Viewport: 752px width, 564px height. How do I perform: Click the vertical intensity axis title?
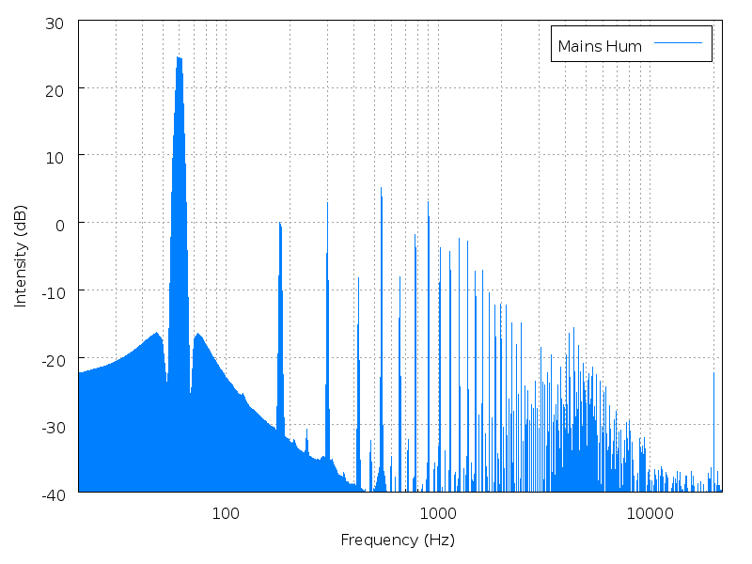[22, 252]
